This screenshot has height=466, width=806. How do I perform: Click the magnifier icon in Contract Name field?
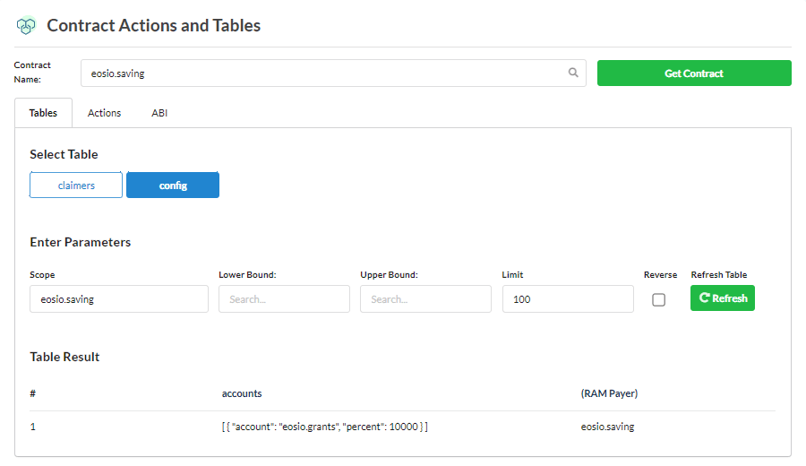[573, 73]
